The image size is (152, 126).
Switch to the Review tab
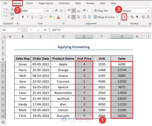[90, 3]
